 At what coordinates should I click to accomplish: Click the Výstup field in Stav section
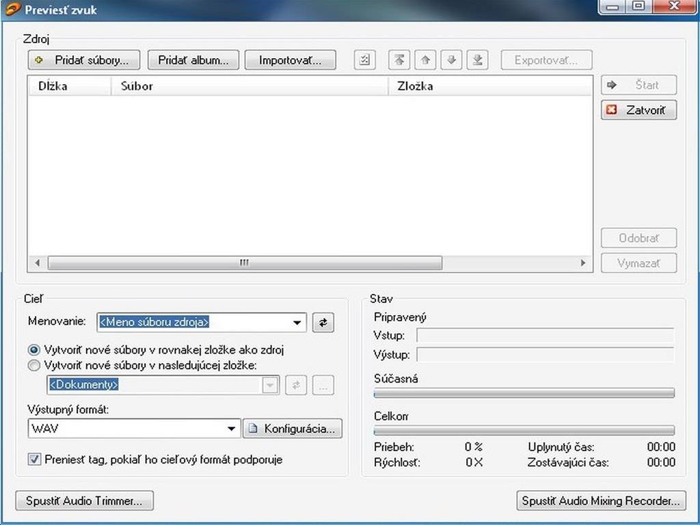pyautogui.click(x=545, y=355)
